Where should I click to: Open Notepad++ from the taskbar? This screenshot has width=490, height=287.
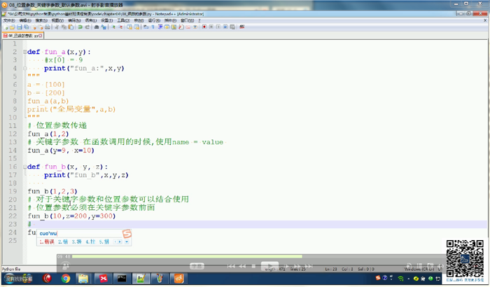140,279
